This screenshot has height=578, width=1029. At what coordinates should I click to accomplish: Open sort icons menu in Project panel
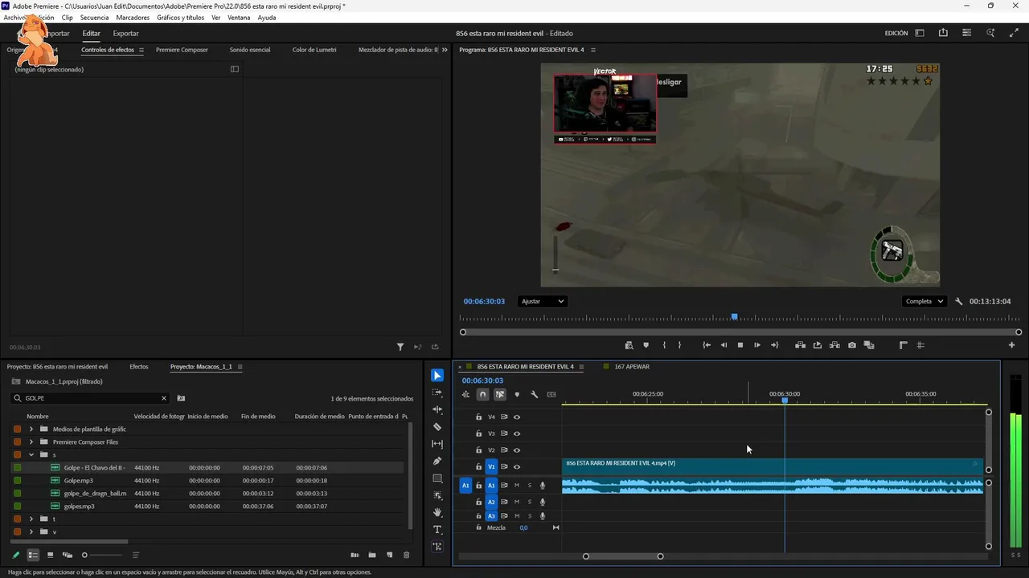coord(136,555)
